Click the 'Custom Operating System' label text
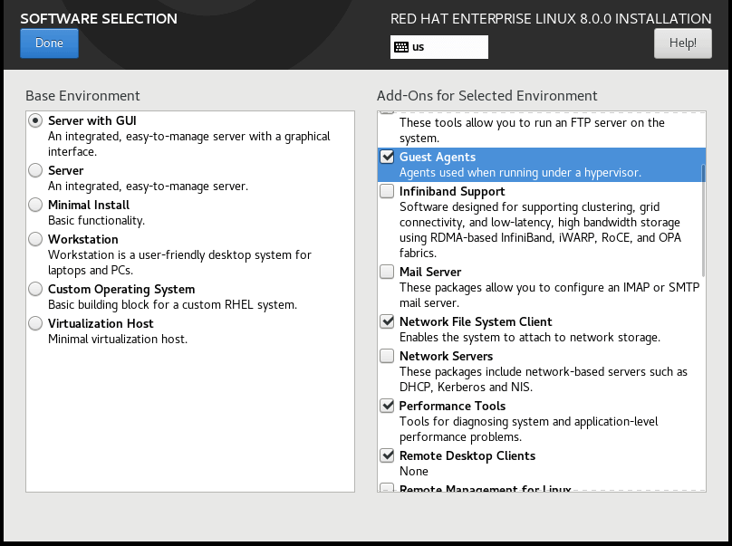The height and width of the screenshot is (546, 732). point(121,290)
